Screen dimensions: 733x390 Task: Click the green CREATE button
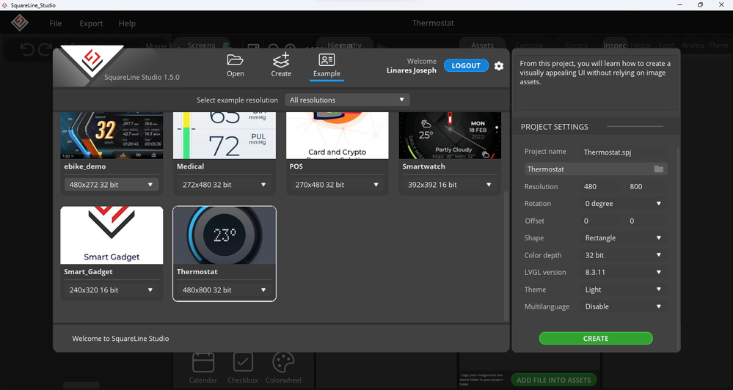click(x=596, y=338)
